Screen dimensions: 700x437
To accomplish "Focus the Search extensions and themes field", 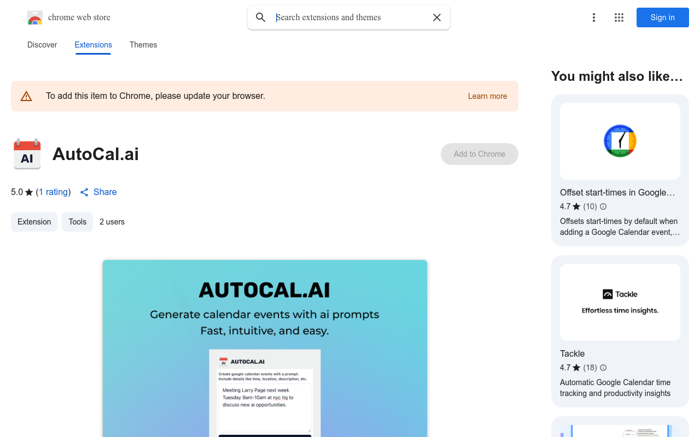I will click(350, 17).
